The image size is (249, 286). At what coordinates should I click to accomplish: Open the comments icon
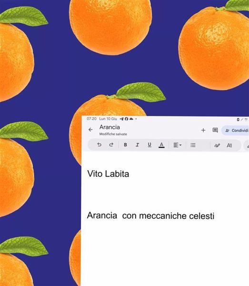click(x=215, y=130)
